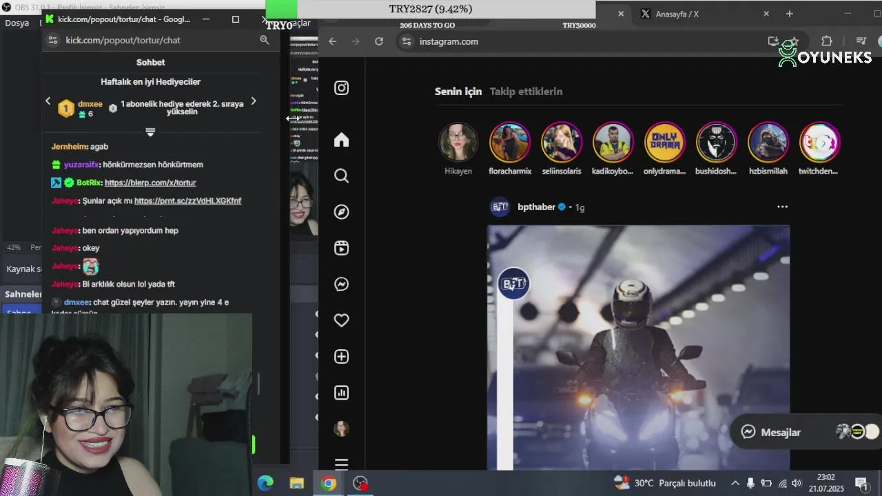
Task: Click site info icon beside instagram.com
Action: [407, 41]
